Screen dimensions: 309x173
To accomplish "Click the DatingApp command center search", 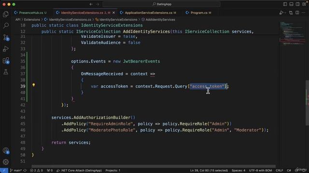I will [162, 4].
